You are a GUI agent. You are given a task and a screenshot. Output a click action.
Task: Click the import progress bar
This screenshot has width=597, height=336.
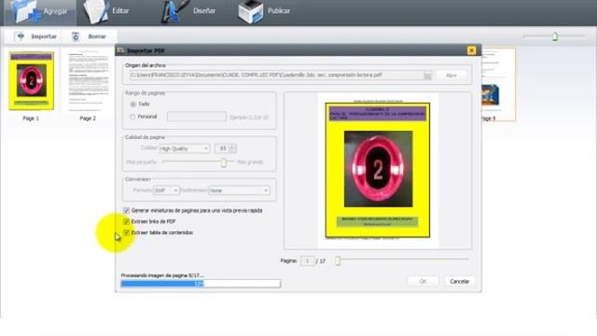click(201, 284)
